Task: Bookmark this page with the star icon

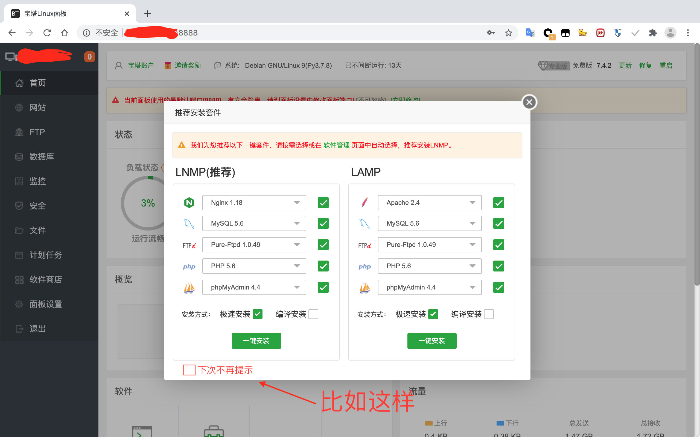Action: click(x=509, y=33)
